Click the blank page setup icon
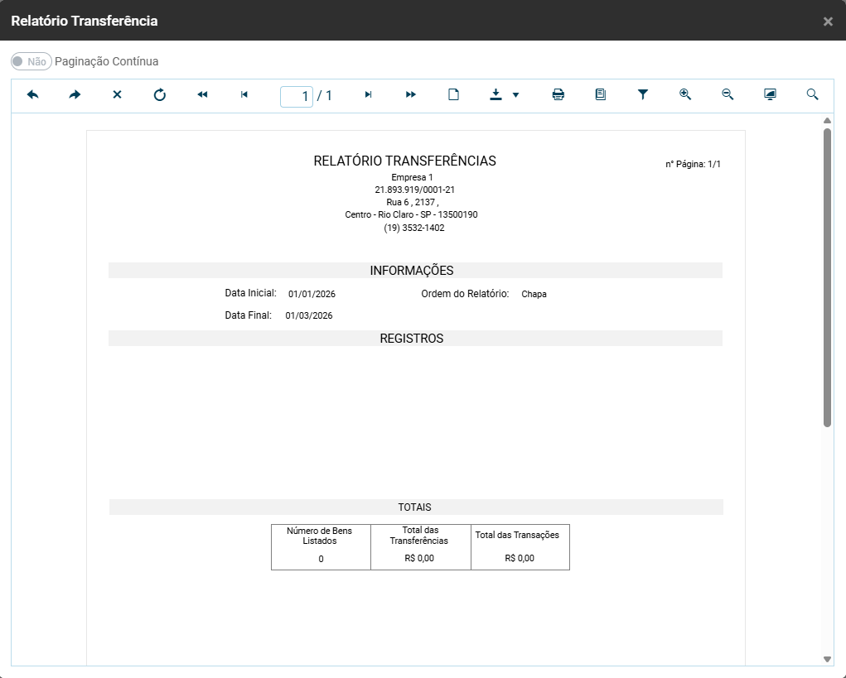The image size is (846, 678). coord(453,95)
